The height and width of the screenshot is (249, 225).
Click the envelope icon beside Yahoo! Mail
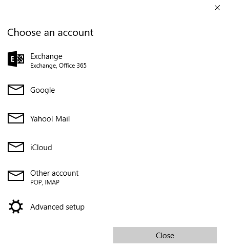pos(16,118)
